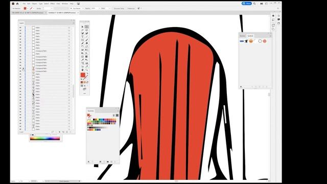Viewport: 327px width, 184px height.
Task: Open stroke color dropdown in control bar
Action: pyautogui.click(x=34, y=8)
